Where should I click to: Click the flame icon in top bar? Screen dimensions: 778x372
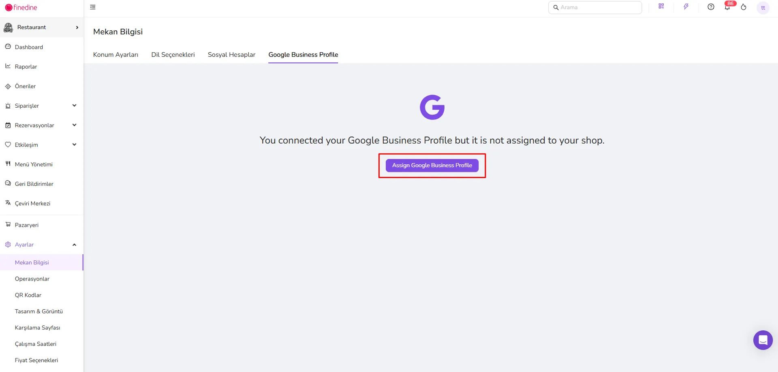coord(744,7)
